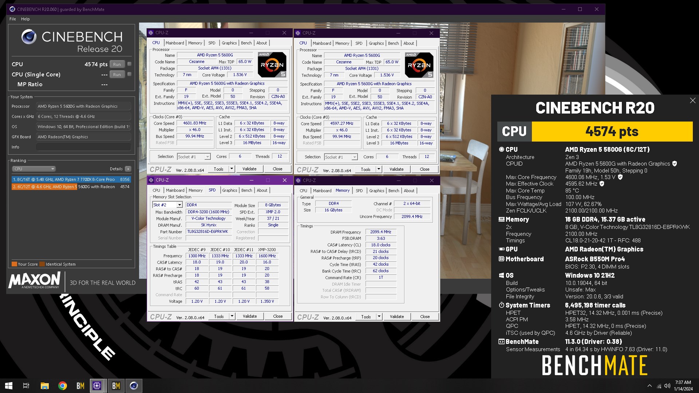The height and width of the screenshot is (393, 699).
Task: Click Close button in top-right CPU-Z
Action: tap(424, 169)
